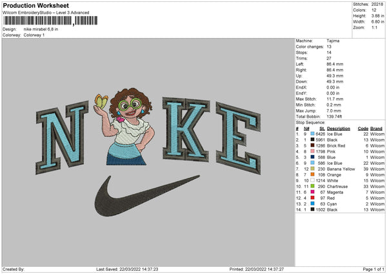This screenshot has height=274, width=387.
Task: Click the Max Jump value '7.0 mm'
Action: (334, 111)
